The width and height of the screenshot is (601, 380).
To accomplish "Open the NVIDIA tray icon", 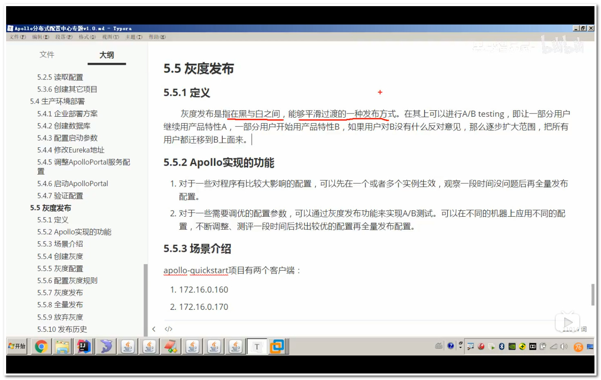I will pyautogui.click(x=512, y=347).
